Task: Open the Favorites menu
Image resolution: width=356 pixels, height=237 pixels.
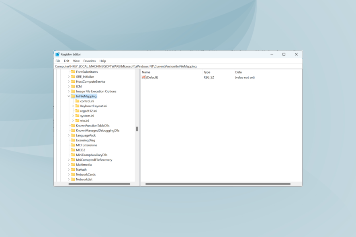Action: point(90,61)
